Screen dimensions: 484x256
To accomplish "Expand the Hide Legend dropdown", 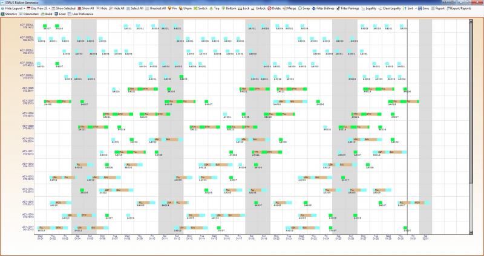I will click(x=15, y=8).
